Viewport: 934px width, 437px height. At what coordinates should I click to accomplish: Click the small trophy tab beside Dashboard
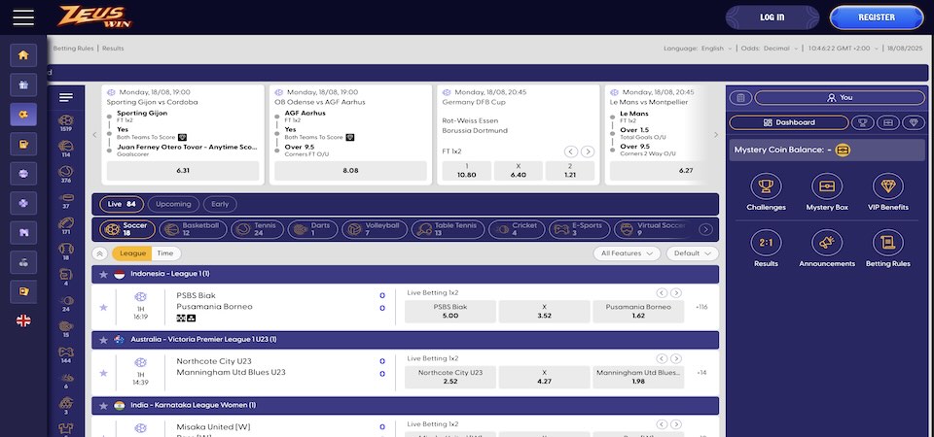863,122
